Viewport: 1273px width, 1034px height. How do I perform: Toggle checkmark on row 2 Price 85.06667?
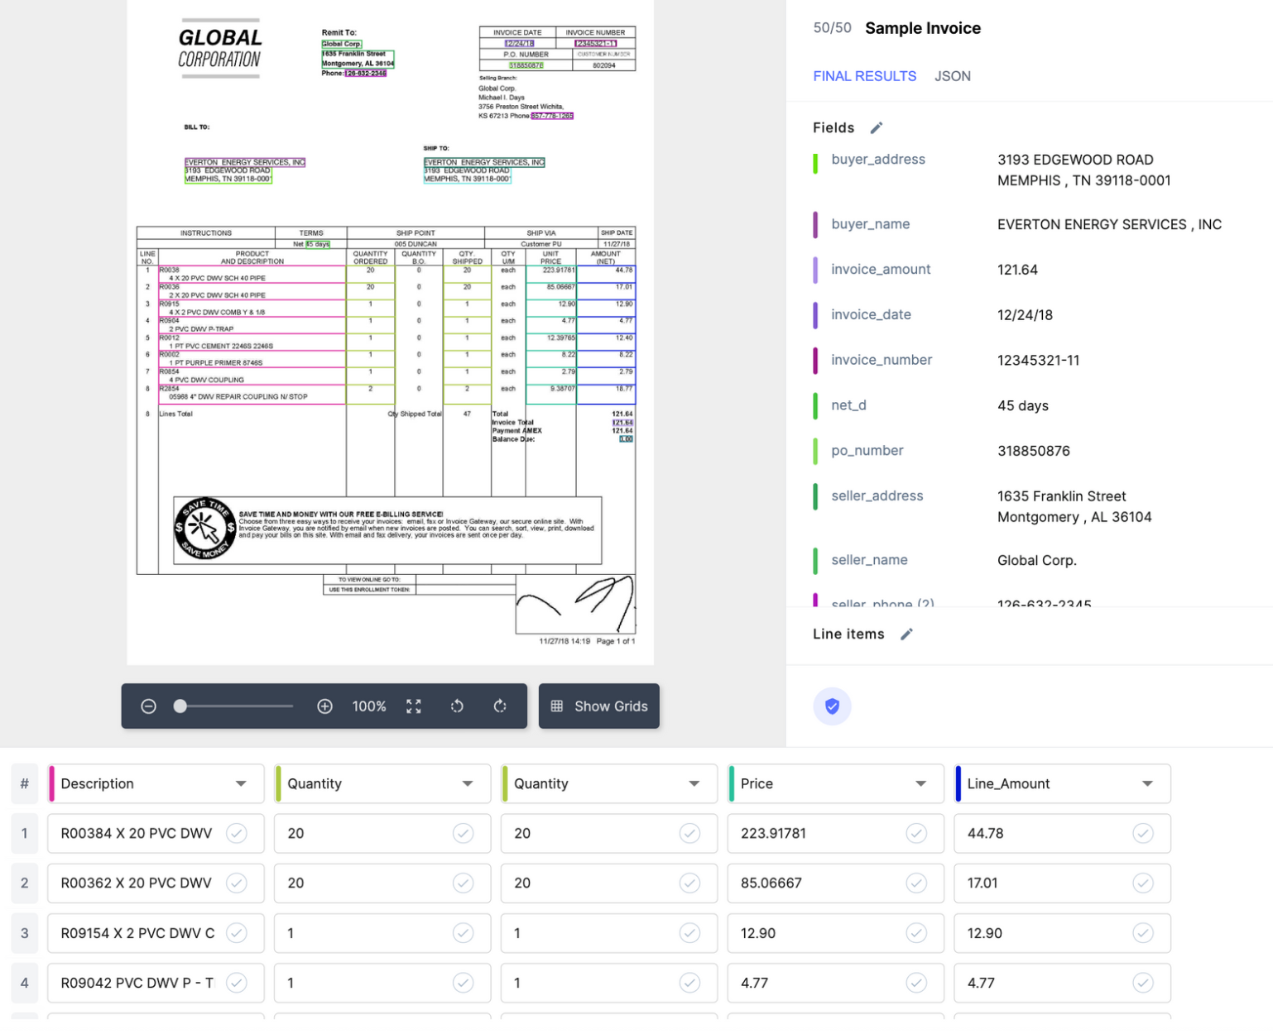point(915,883)
